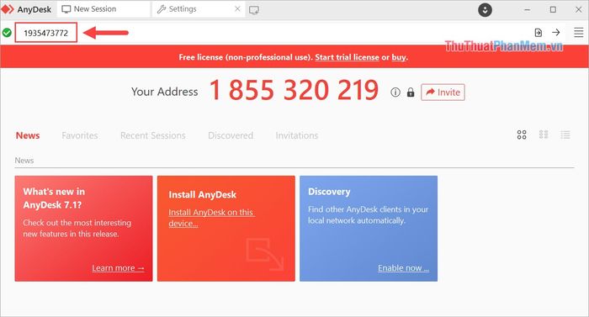
Task: Open the Recent Sessions tab
Action: tap(153, 135)
